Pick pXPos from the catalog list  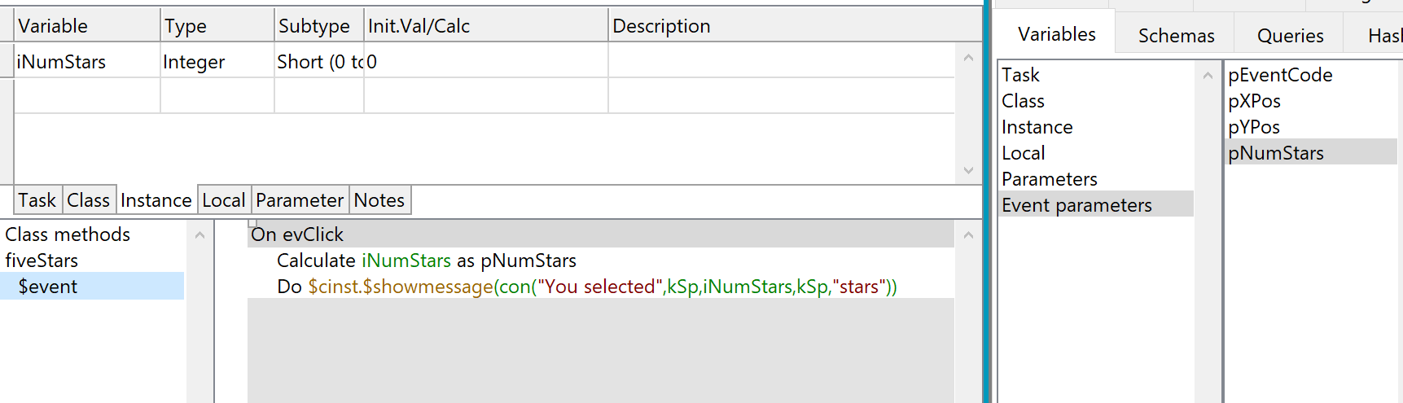coord(1254,101)
